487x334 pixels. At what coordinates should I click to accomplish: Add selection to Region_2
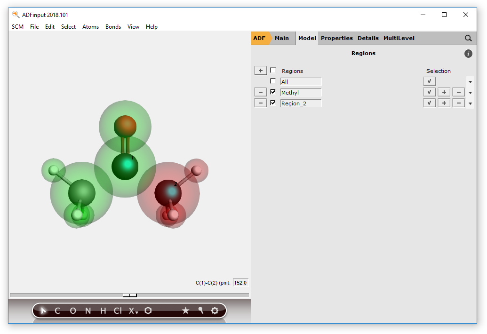pyautogui.click(x=444, y=103)
